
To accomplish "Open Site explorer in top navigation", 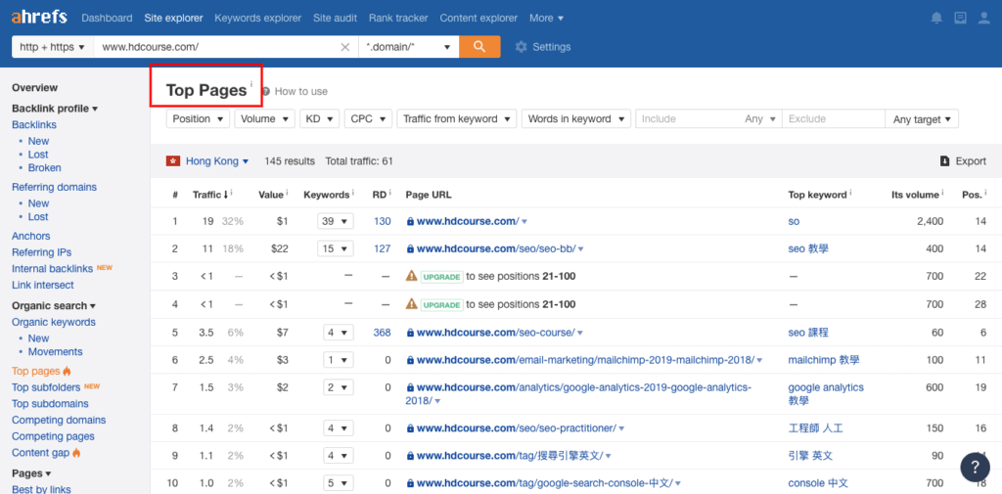I will tap(173, 18).
